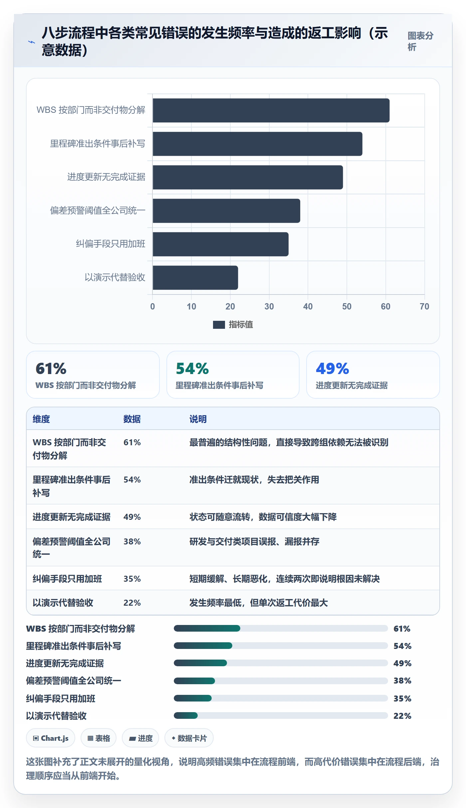Select table text 准出条件迁就现状，失去把关作用
The image size is (466, 808).
click(x=254, y=480)
